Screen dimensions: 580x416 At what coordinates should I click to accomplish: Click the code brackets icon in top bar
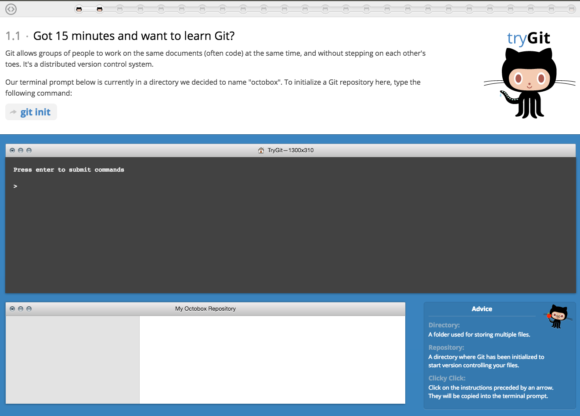pos(11,9)
